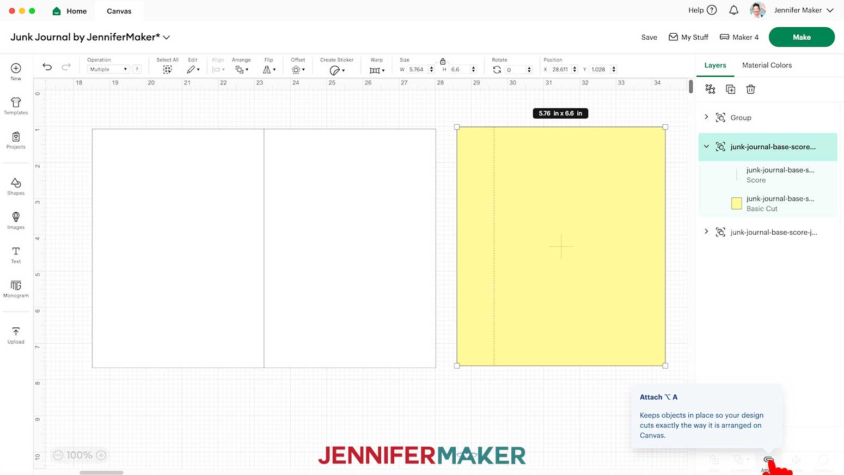This screenshot has height=475, width=844.
Task: Click the Width input field
Action: point(417,69)
